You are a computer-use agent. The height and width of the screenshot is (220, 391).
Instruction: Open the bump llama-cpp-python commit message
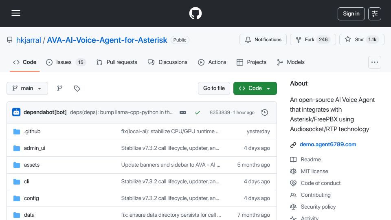[122, 112]
